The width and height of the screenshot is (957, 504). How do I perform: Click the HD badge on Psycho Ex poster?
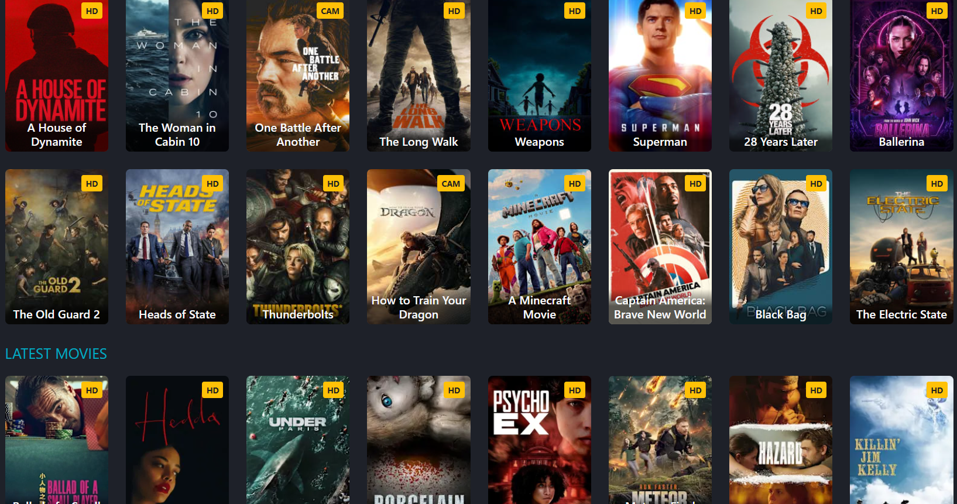575,390
